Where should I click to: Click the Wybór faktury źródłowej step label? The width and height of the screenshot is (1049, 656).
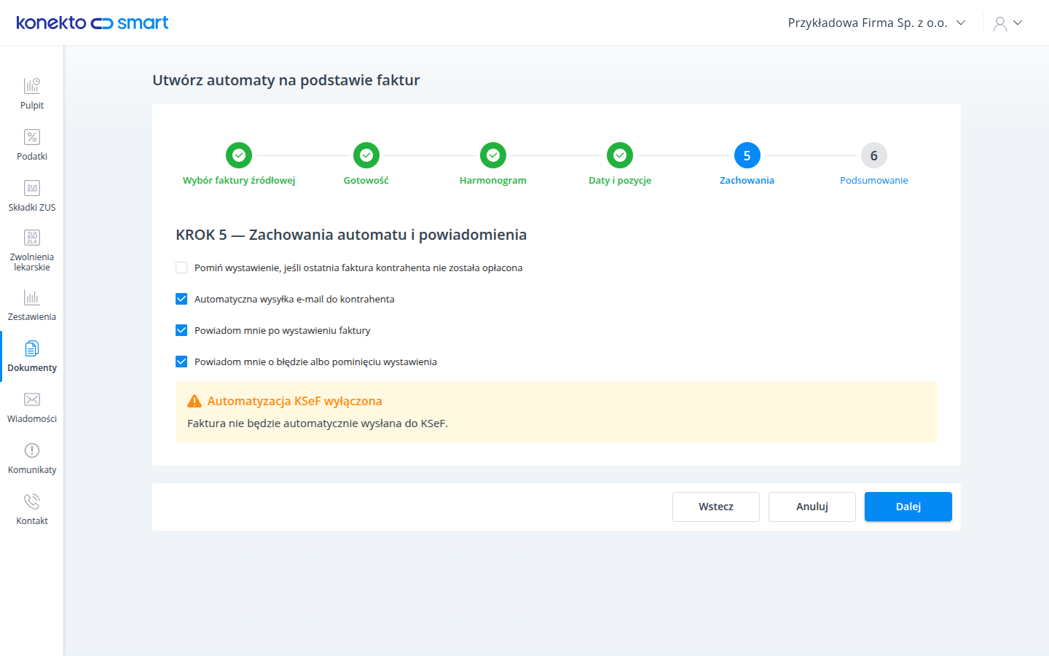(x=239, y=181)
